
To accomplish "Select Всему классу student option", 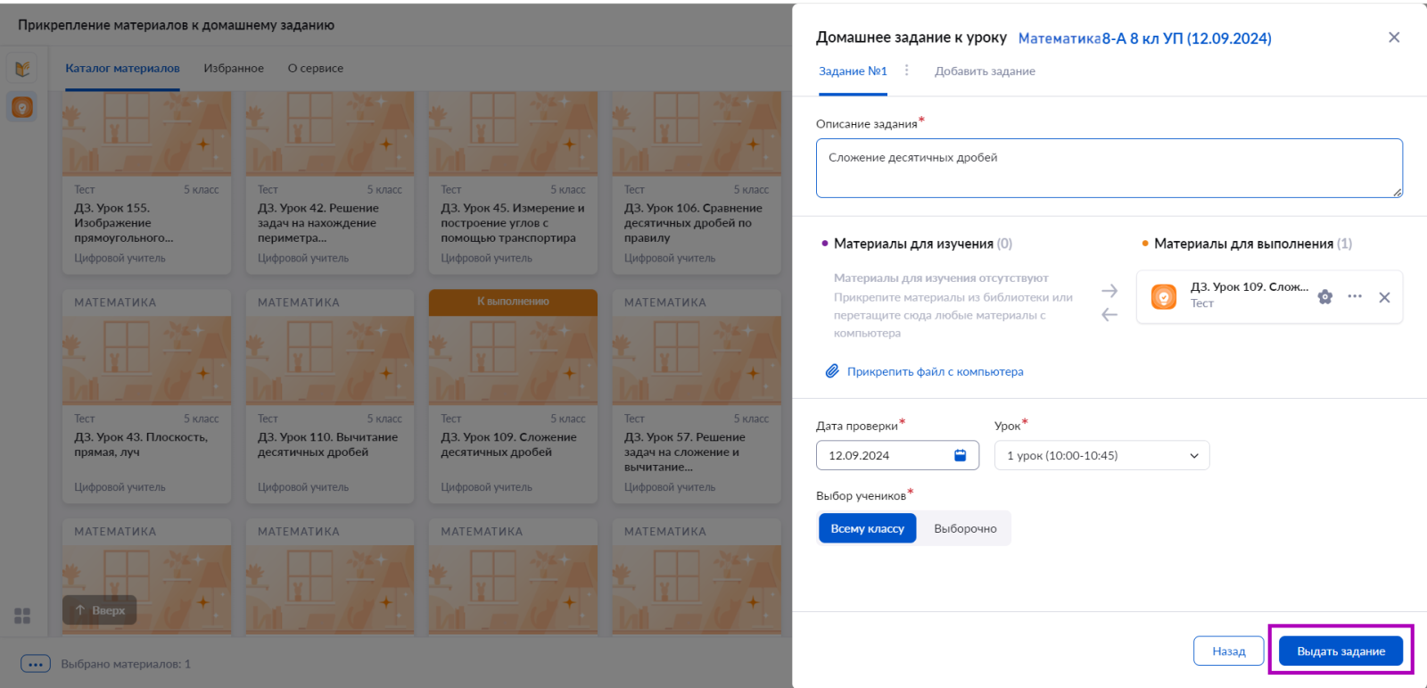I will (x=867, y=528).
